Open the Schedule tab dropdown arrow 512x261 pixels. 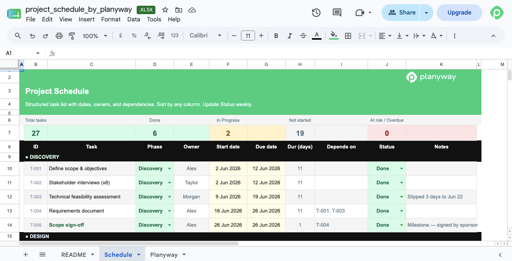pos(139,255)
